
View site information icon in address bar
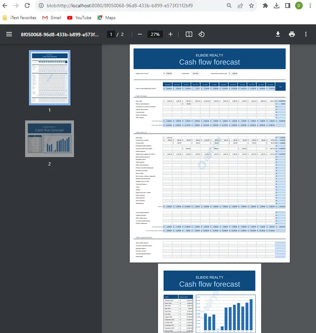point(41,6)
